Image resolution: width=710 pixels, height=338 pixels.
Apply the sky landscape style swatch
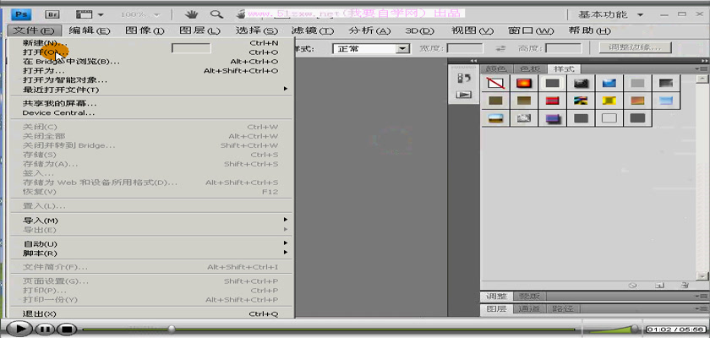click(x=495, y=118)
